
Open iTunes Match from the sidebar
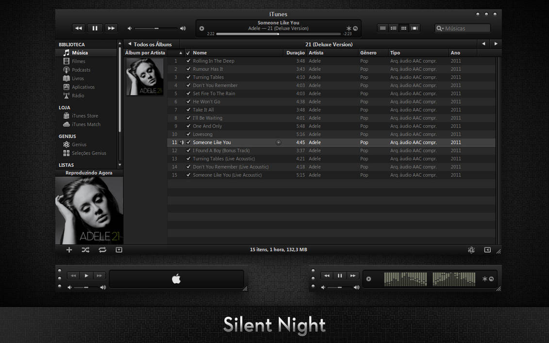(x=86, y=124)
